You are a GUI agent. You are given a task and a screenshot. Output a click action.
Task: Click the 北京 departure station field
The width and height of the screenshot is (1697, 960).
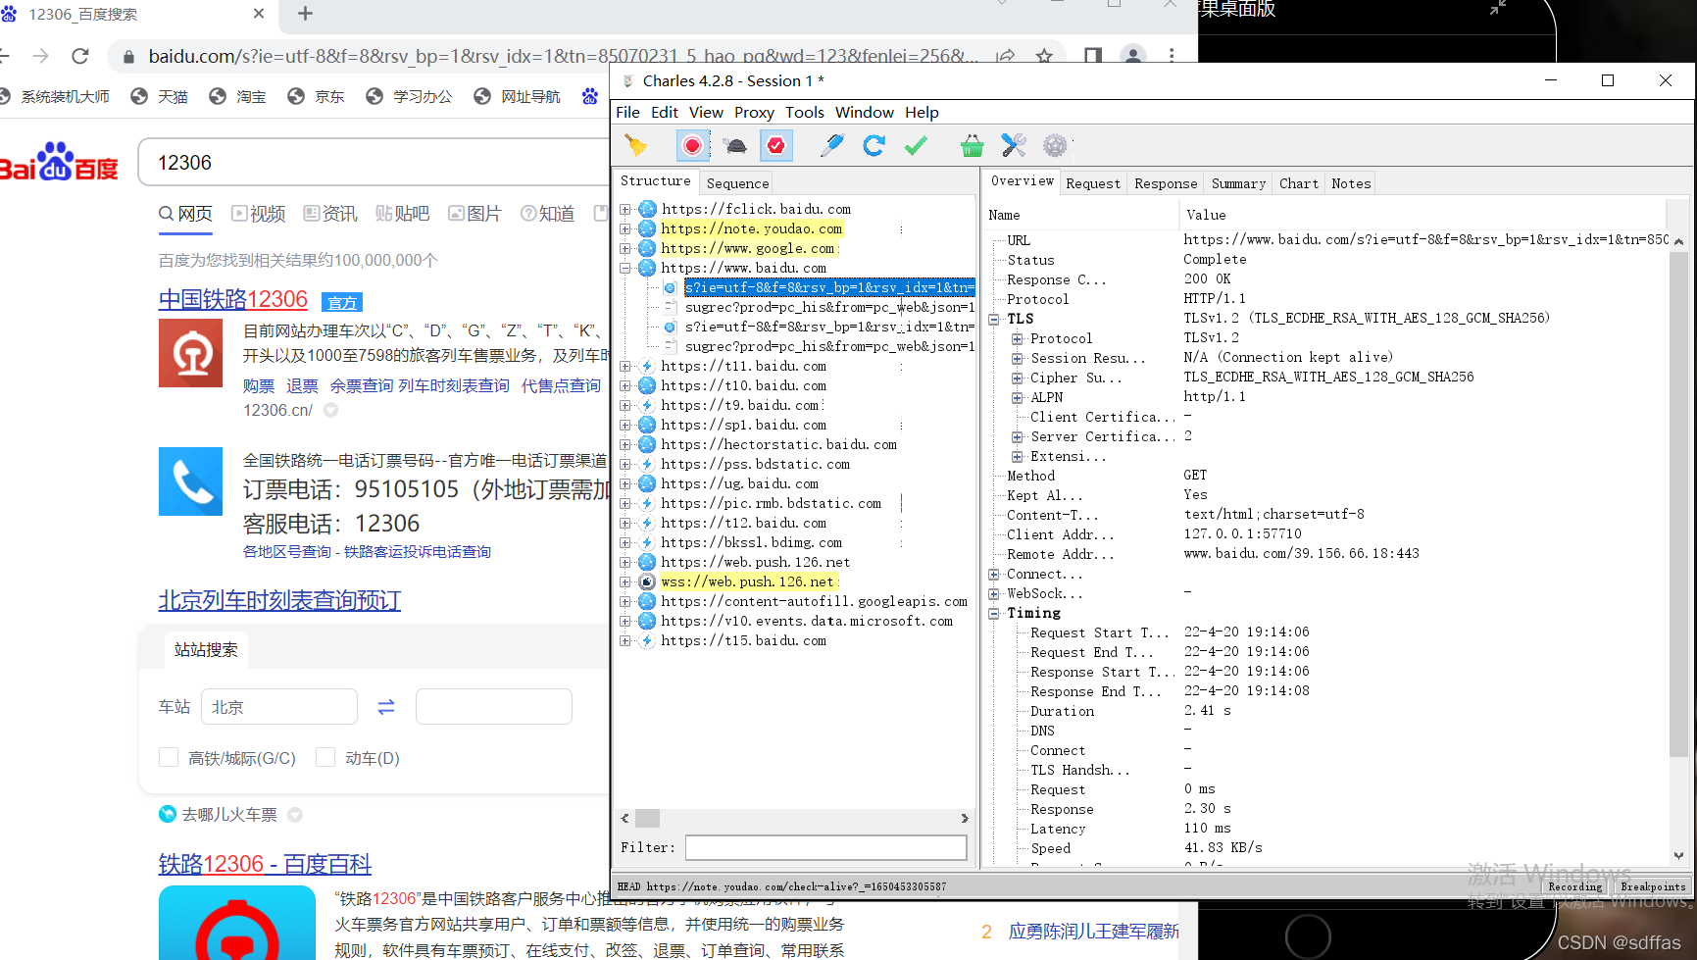click(x=279, y=706)
